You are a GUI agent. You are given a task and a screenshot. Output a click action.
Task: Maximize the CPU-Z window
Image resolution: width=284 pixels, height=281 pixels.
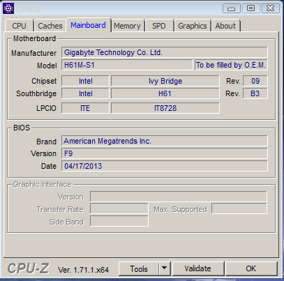[x=251, y=8]
